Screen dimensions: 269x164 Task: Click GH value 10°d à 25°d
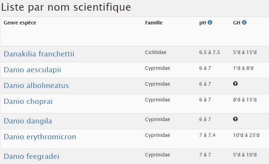coord(246,135)
